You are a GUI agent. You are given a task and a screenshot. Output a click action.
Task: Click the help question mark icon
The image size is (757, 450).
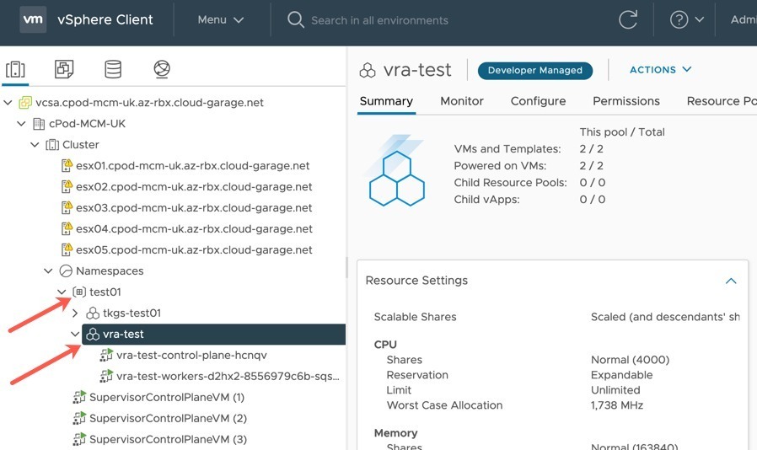point(679,19)
